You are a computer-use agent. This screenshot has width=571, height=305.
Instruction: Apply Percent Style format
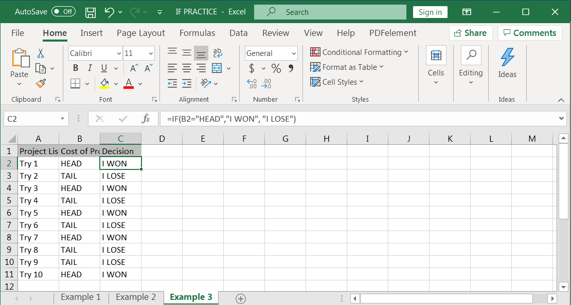click(276, 68)
